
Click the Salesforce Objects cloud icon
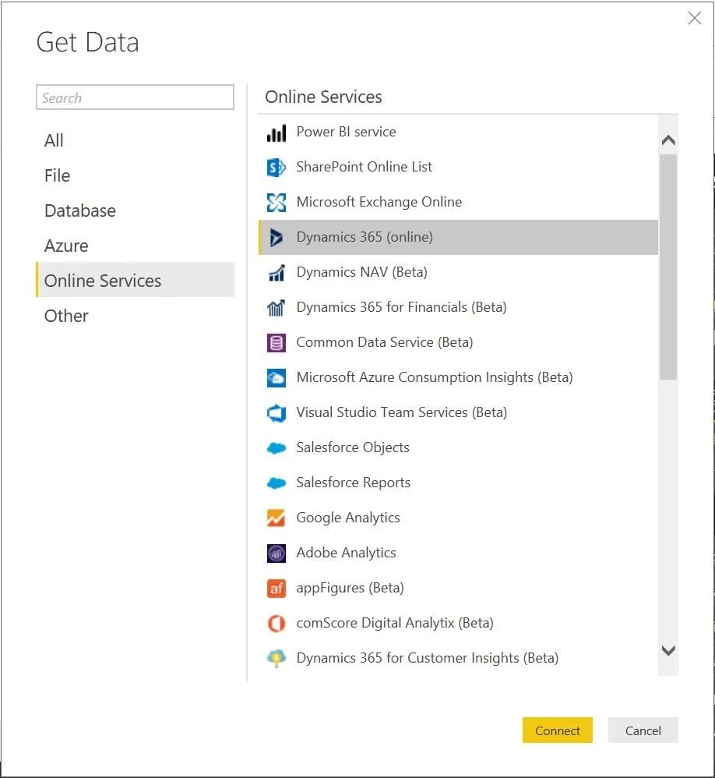276,448
